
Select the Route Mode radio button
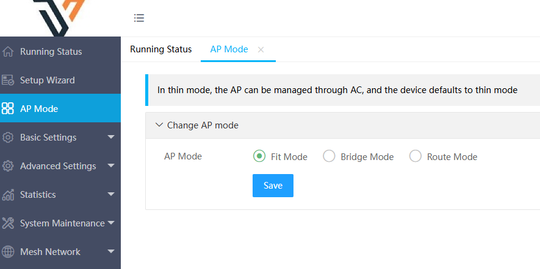(416, 156)
